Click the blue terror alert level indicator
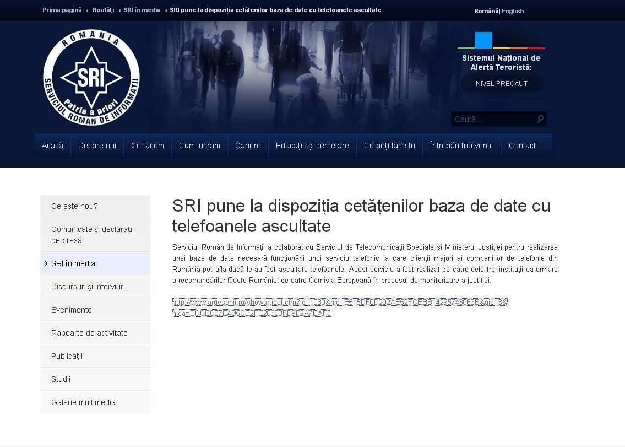This screenshot has height=447, width=625. coord(483,39)
